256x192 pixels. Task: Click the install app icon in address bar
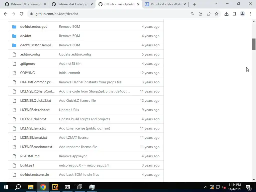click(x=200, y=14)
